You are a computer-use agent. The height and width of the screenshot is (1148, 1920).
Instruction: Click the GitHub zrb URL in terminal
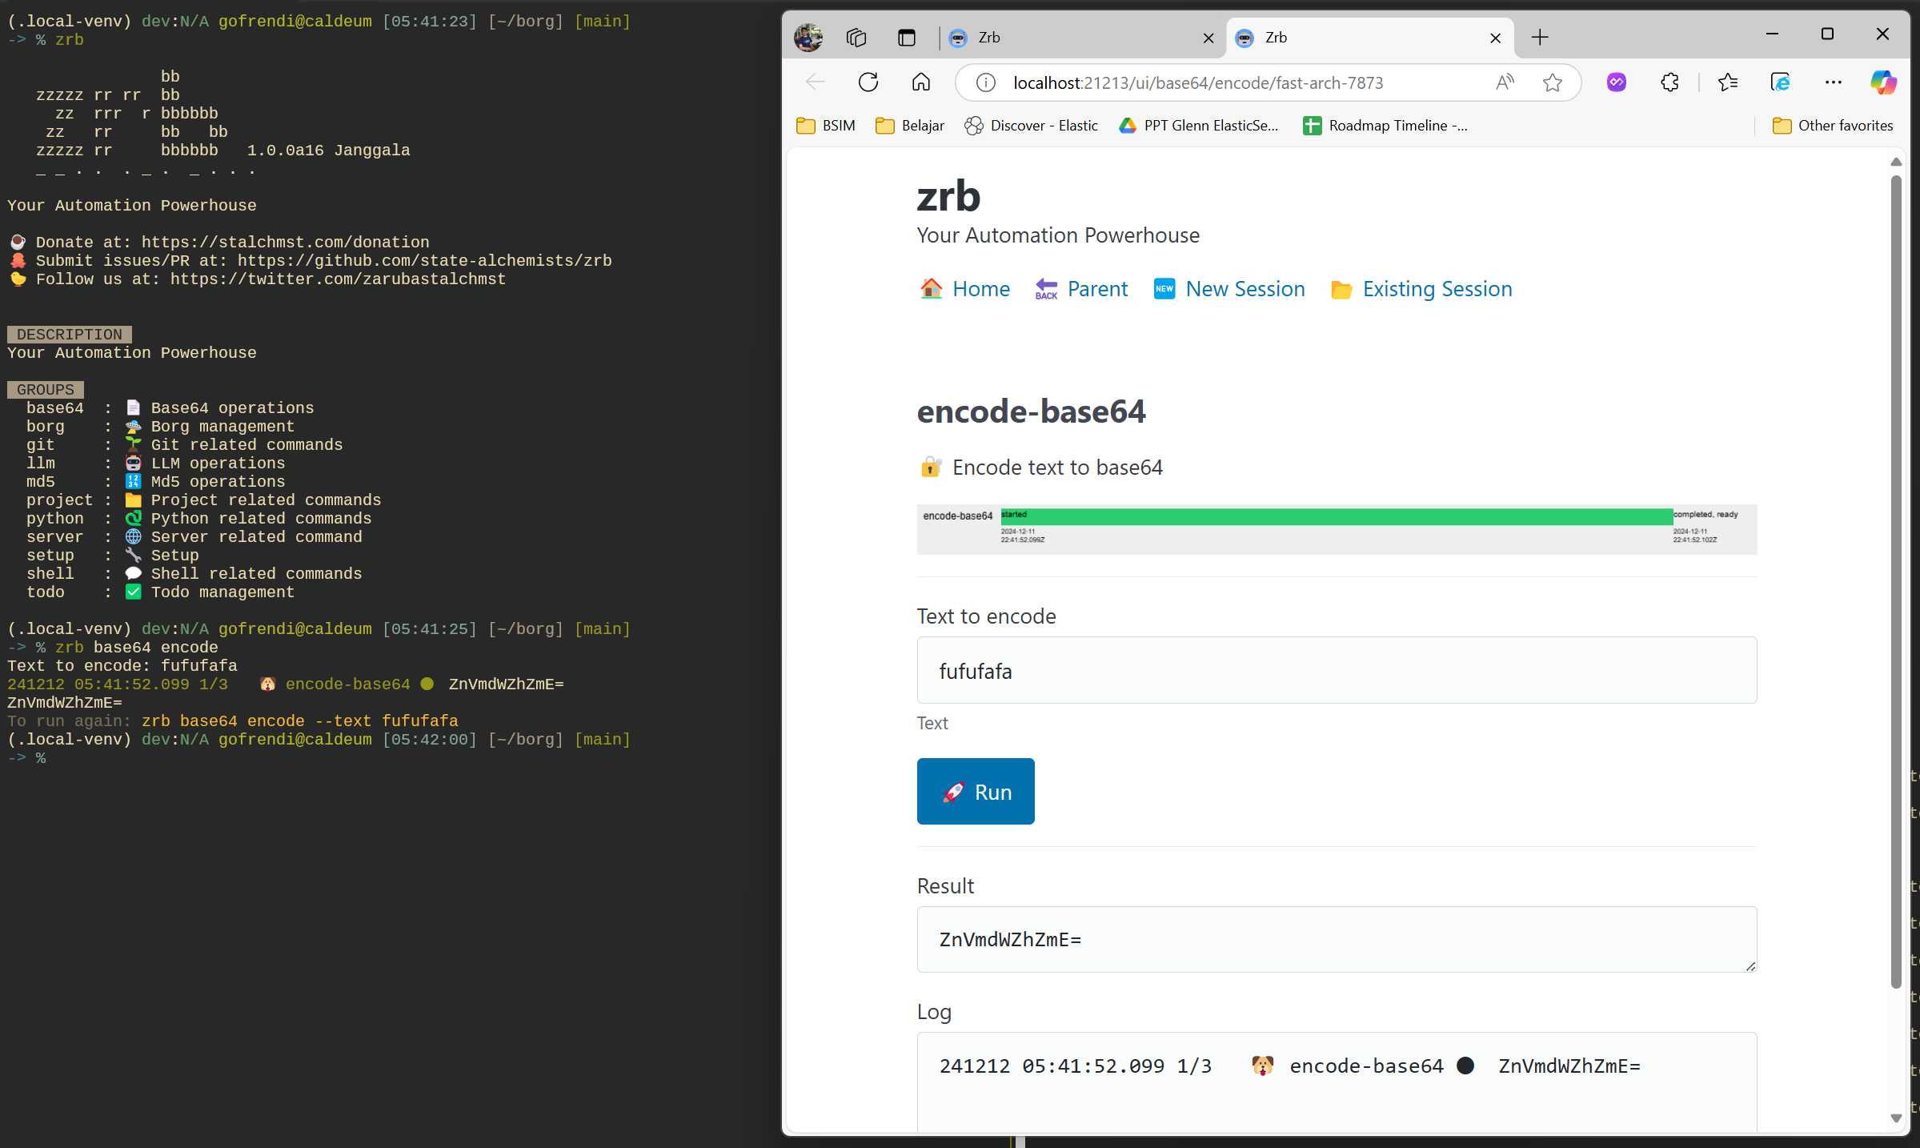point(424,260)
